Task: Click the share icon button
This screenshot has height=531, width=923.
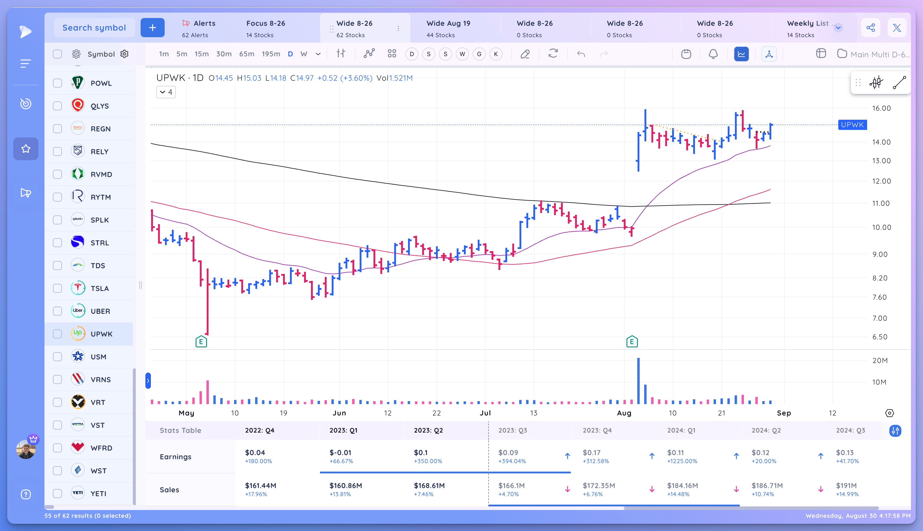Action: click(870, 28)
